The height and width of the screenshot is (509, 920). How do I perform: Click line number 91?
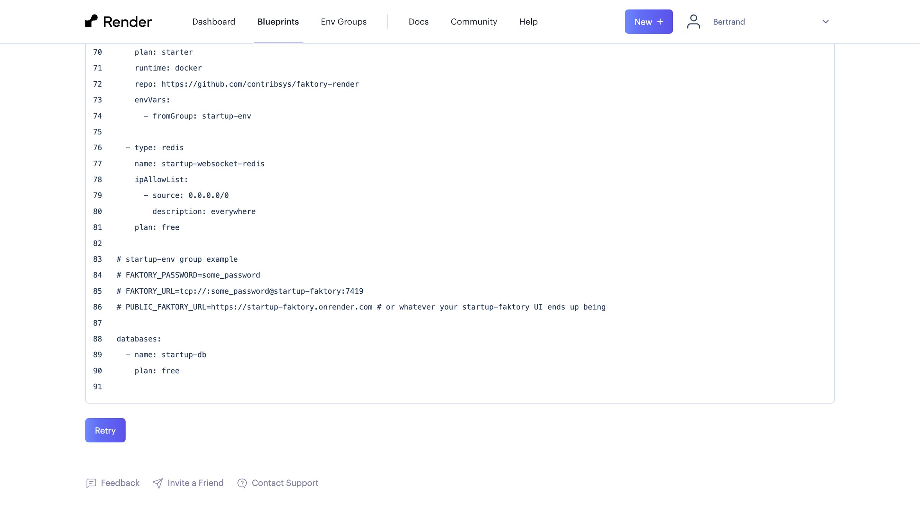[97, 387]
